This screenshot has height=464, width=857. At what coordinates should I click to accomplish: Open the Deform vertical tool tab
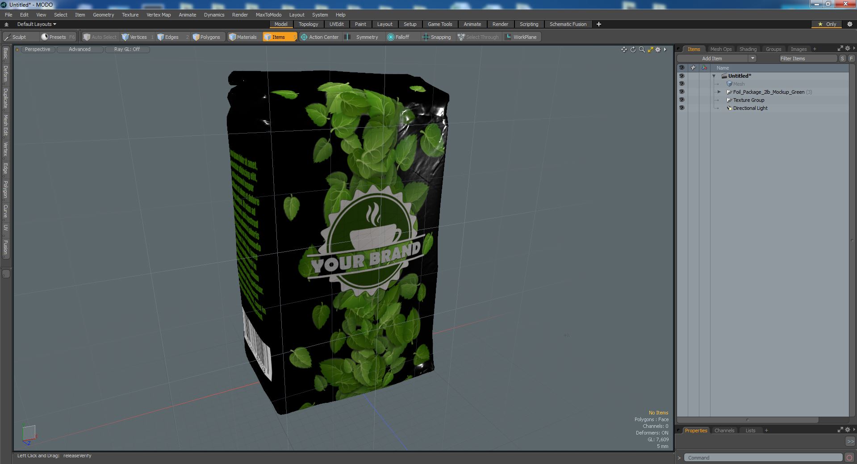(x=5, y=74)
